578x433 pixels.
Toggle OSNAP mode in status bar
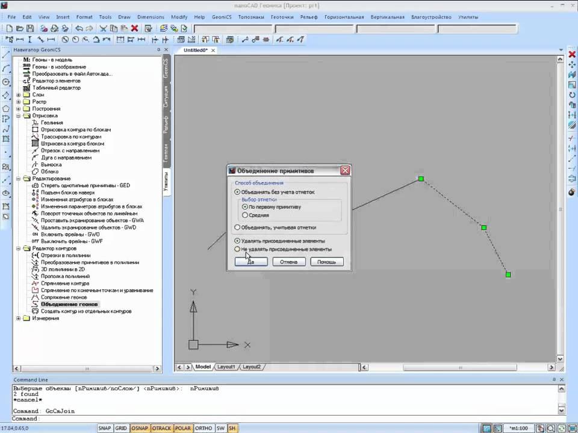pyautogui.click(x=140, y=428)
